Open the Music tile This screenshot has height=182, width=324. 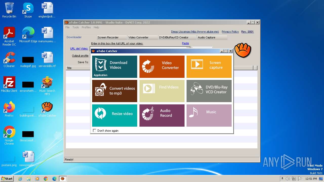point(209,116)
